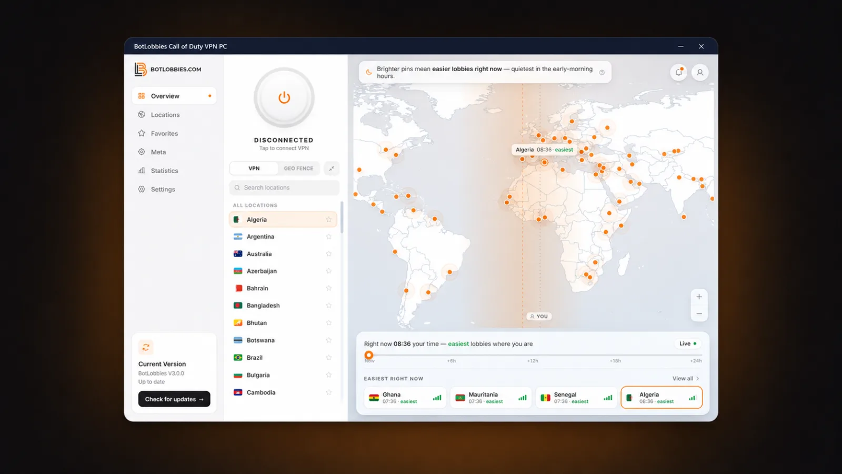Screen dimensions: 842x474
Task: Favorite Botswana with its star
Action: [328, 340]
